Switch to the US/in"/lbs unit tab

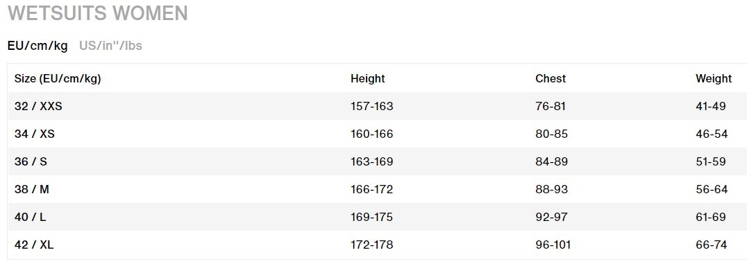(x=110, y=46)
